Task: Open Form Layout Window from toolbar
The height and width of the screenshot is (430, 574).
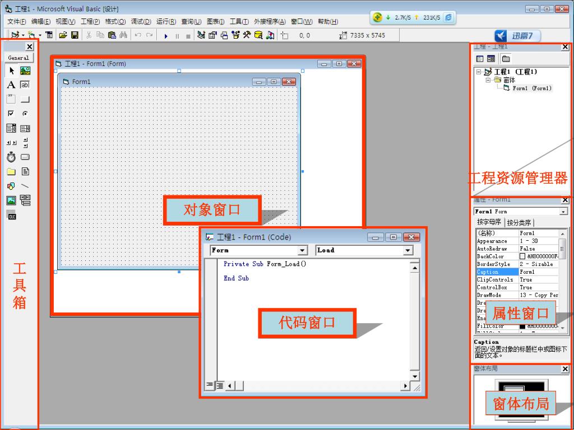Action: click(224, 35)
